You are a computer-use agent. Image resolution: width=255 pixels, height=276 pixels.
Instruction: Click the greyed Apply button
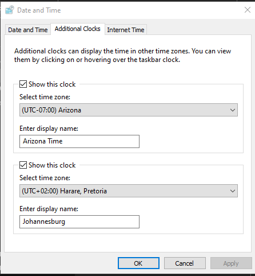(x=231, y=263)
